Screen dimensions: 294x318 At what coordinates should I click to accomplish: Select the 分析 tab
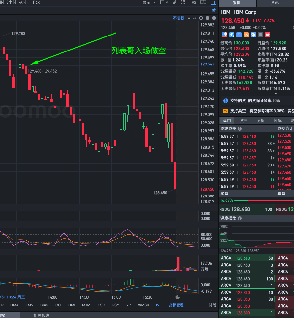pos(261,121)
